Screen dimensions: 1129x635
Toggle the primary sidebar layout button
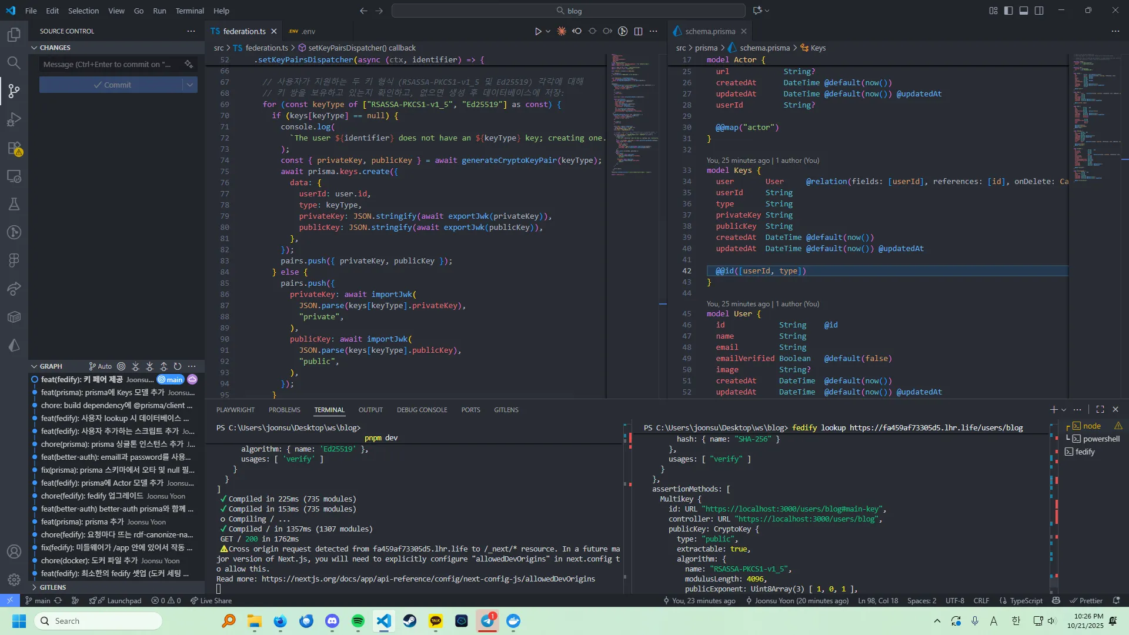pyautogui.click(x=1008, y=11)
